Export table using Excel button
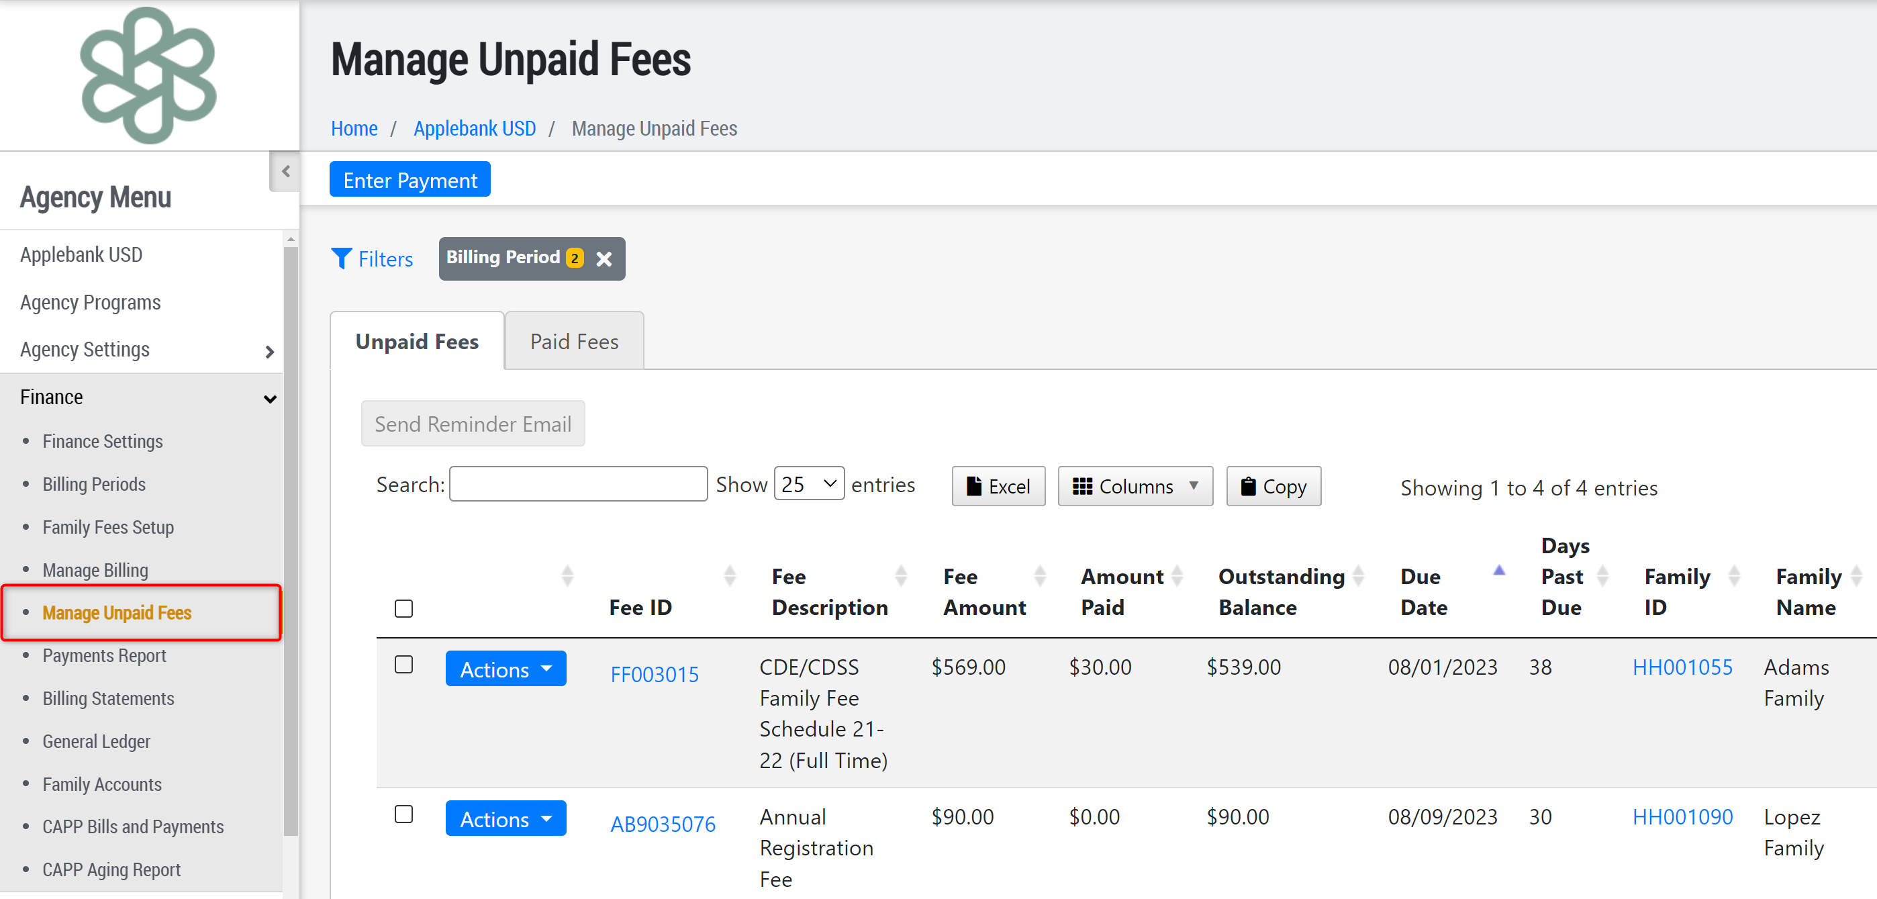Screen dimensions: 1877x899 tap(998, 486)
